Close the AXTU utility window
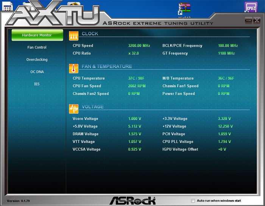The width and height of the screenshot is (265, 206). pos(256,21)
